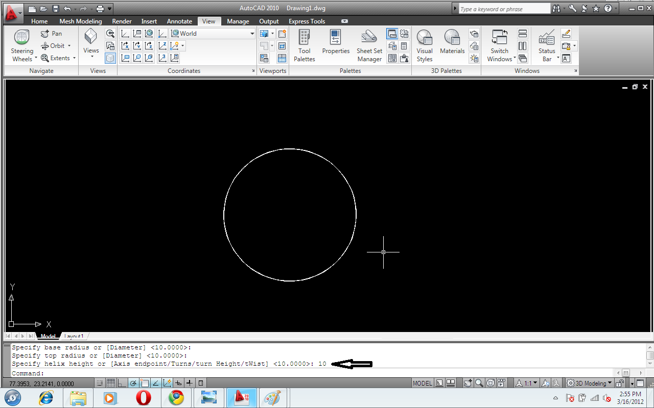Toggle Grid Display in status bar

coord(111,383)
